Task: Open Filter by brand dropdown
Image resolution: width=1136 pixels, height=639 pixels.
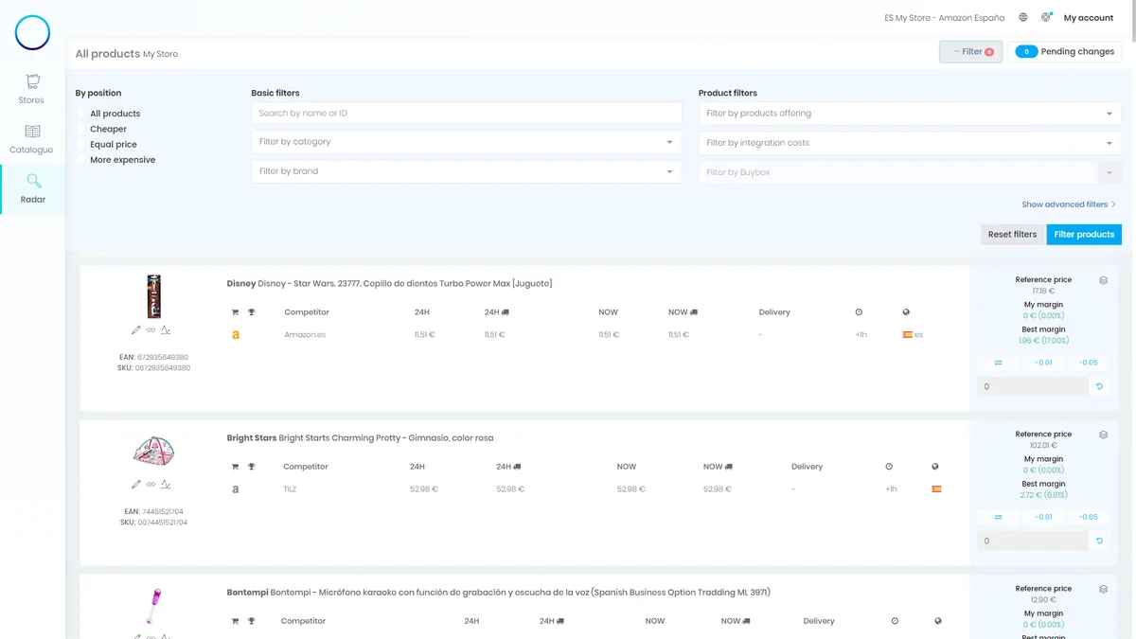Action: click(x=467, y=171)
